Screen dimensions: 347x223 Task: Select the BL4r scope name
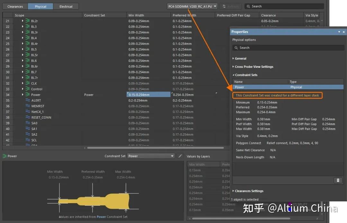34,44
